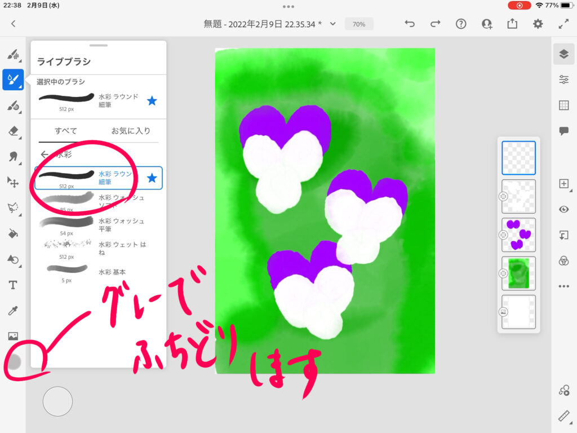Switch to the すべて tab

[x=66, y=131]
